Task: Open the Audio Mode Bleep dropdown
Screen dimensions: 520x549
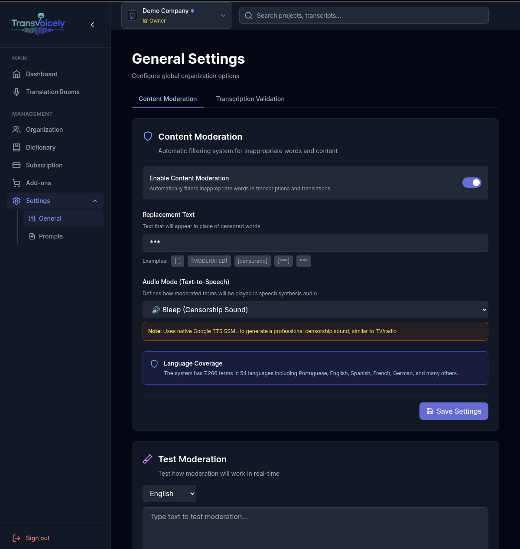Action: [315, 310]
